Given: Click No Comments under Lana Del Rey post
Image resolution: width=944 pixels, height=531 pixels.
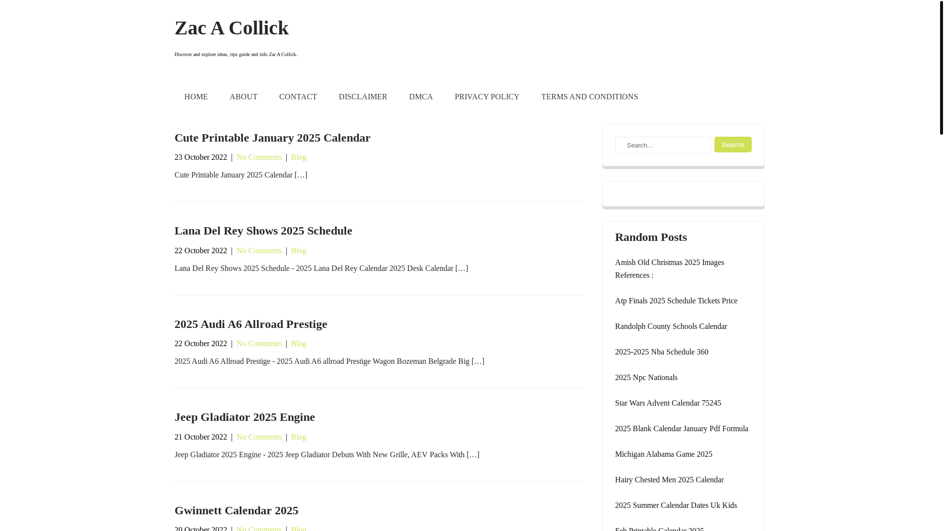Looking at the screenshot, I should tap(259, 251).
